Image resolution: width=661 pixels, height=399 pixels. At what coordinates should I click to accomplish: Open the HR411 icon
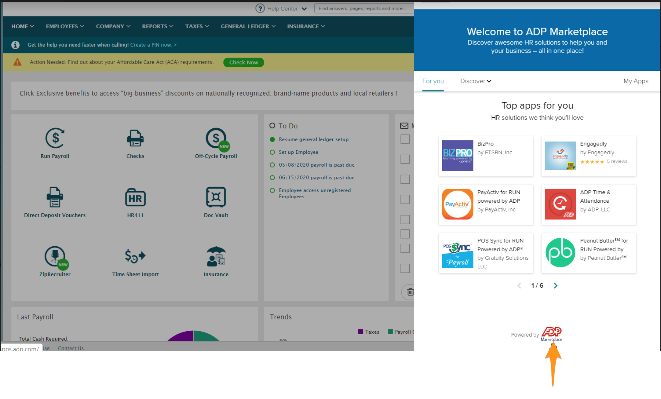click(135, 198)
